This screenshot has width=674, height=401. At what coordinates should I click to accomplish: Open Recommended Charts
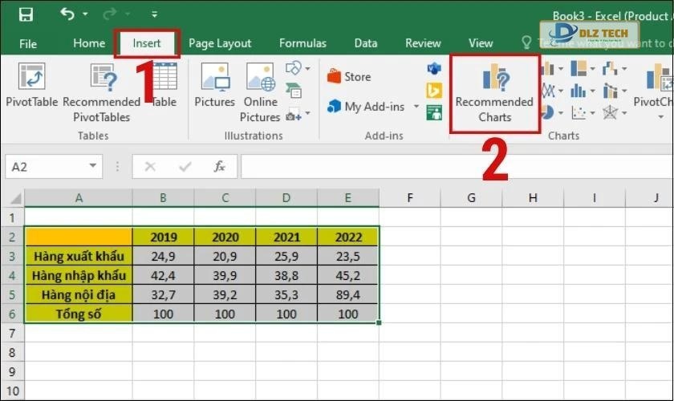click(x=494, y=92)
